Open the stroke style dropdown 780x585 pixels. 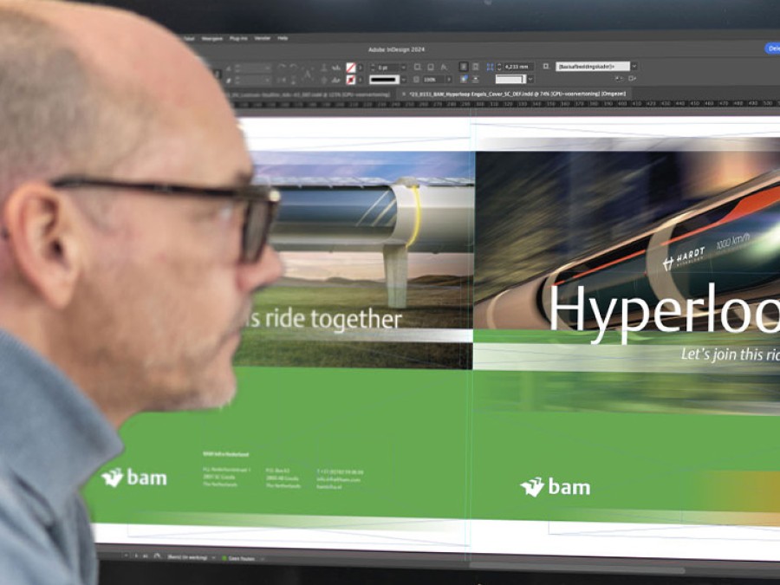403,80
